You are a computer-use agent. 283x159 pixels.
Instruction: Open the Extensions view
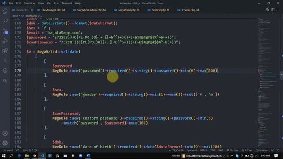[5, 51]
